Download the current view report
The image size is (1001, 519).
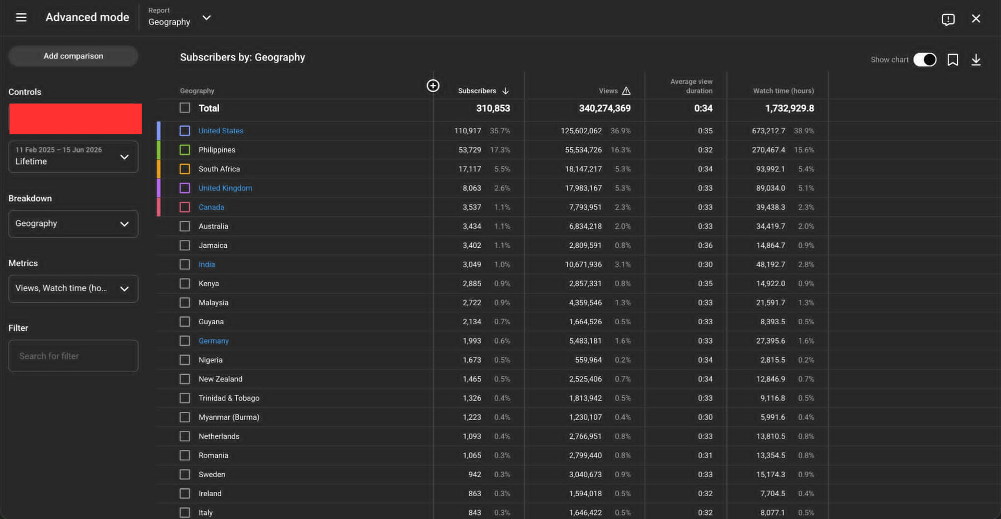[x=976, y=60]
